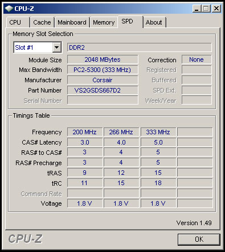Switch to the Memory tab

tap(104, 22)
